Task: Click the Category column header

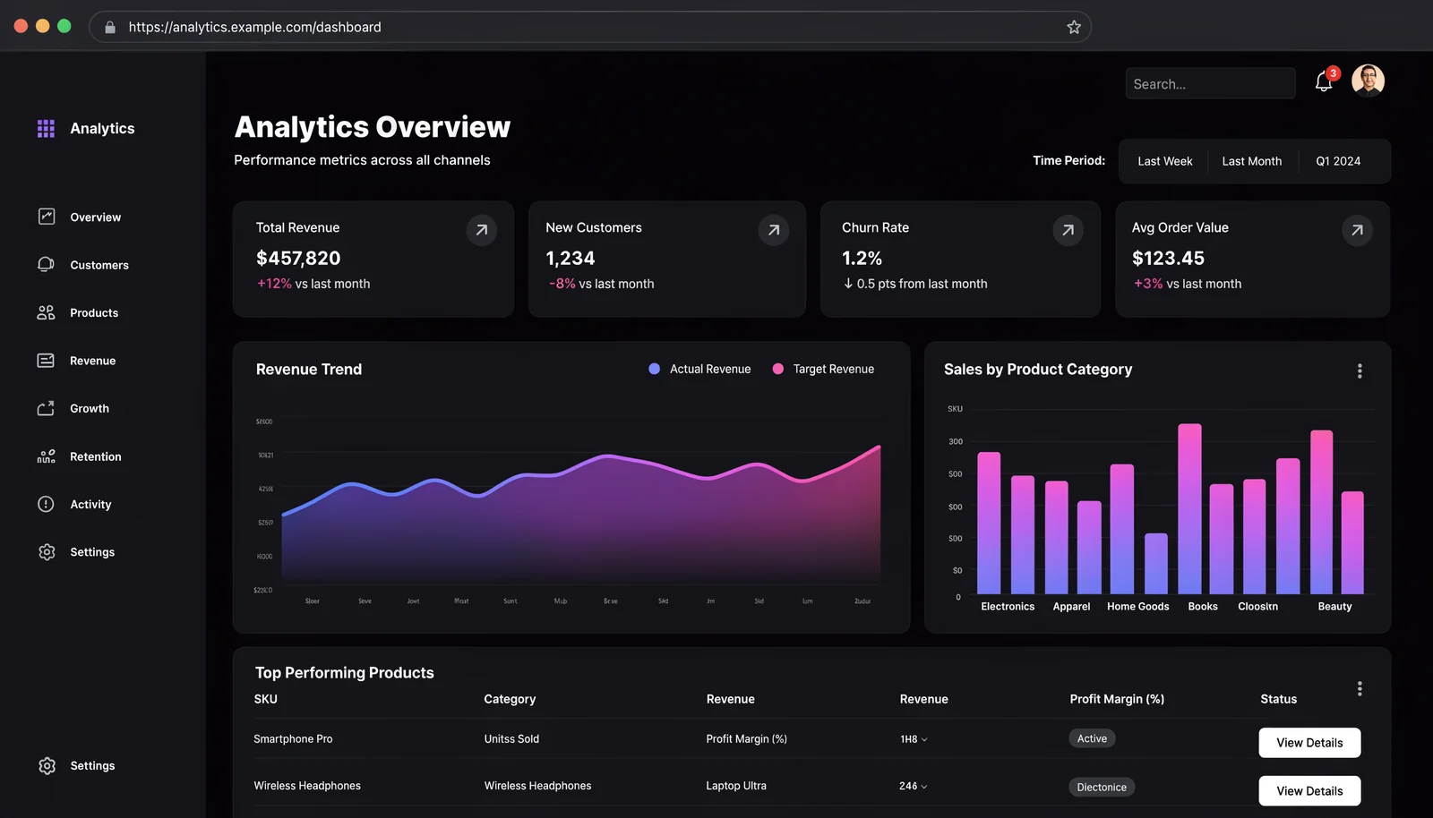Action: click(x=510, y=699)
